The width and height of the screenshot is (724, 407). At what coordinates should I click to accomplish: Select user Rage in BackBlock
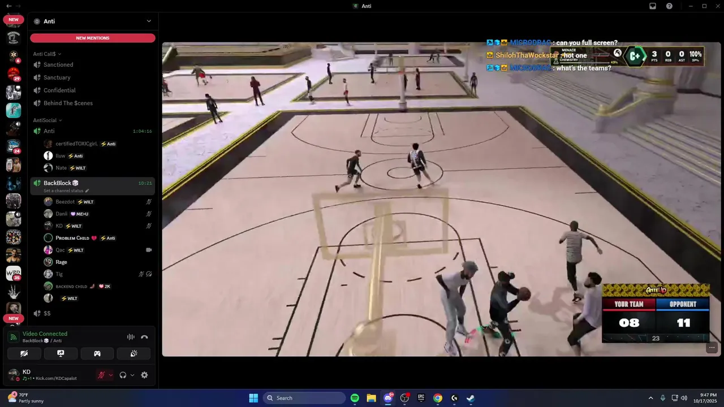(x=93, y=262)
